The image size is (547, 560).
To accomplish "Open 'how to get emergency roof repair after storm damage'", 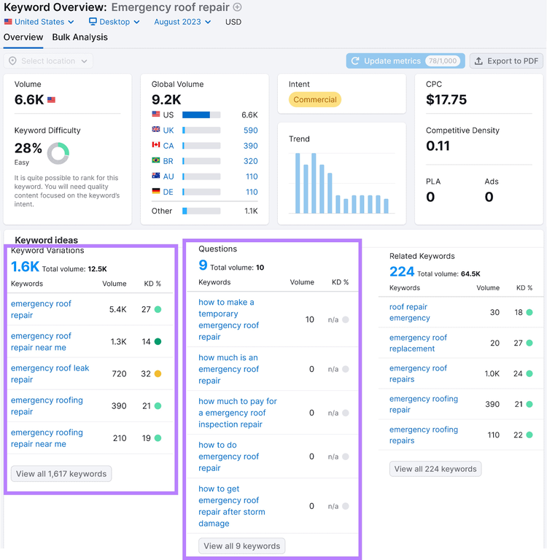I will [232, 506].
